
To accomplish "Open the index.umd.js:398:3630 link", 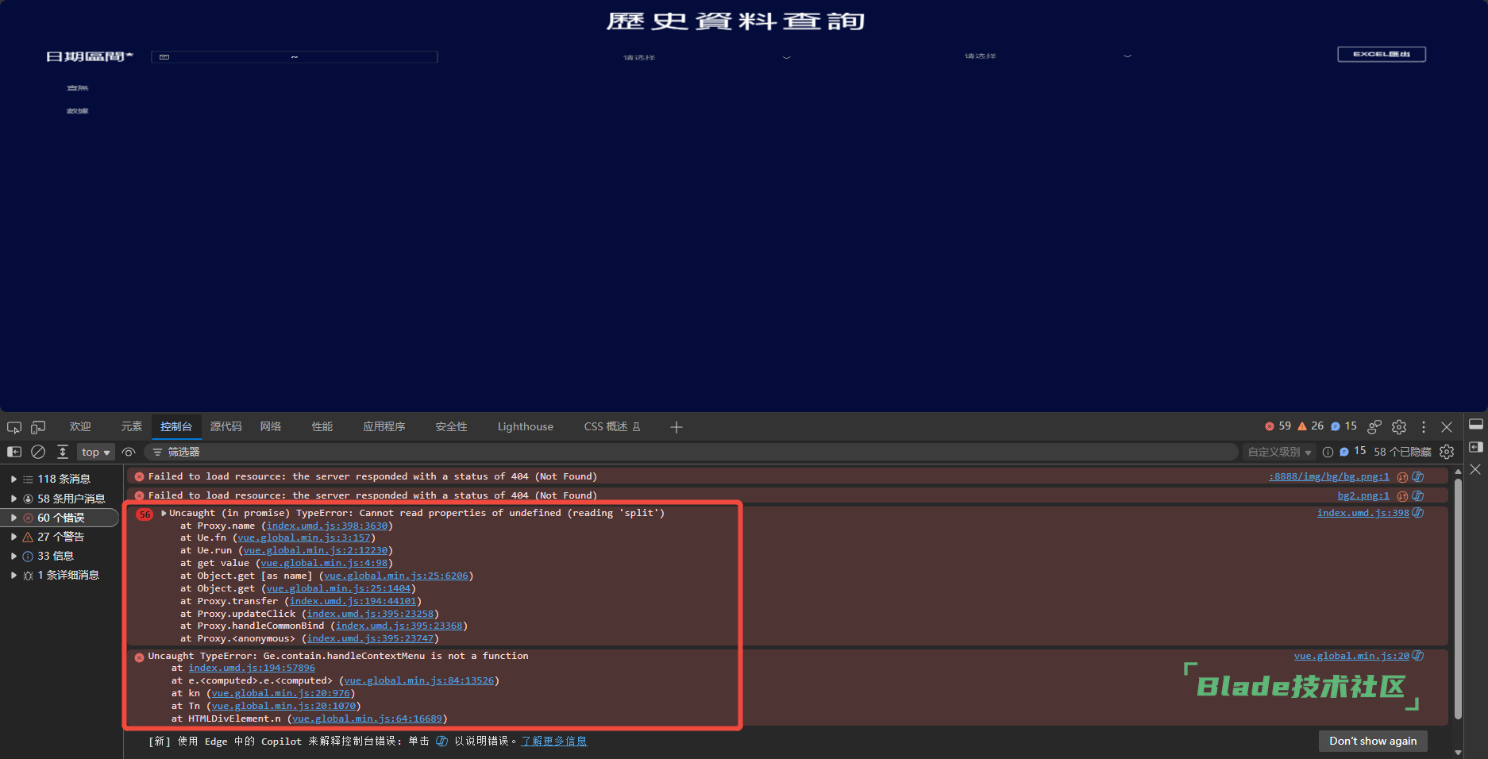I will (x=327, y=526).
